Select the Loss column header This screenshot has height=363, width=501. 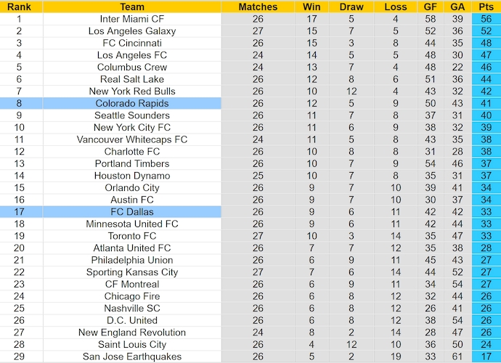[396, 7]
